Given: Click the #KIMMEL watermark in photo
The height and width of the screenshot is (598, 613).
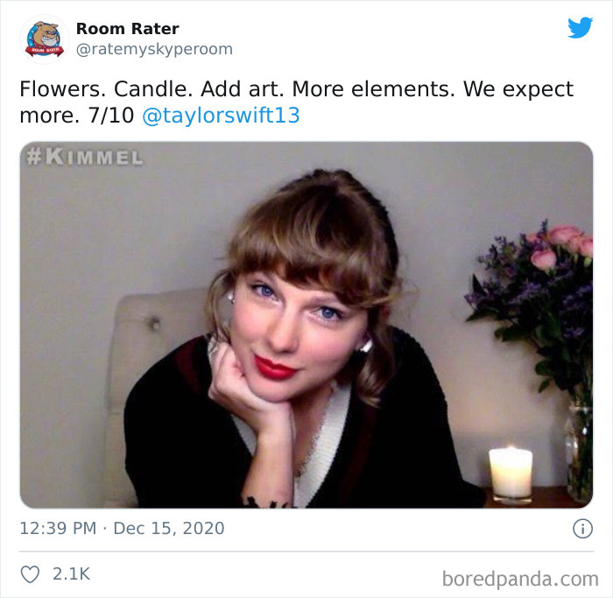Looking at the screenshot, I should point(85,157).
